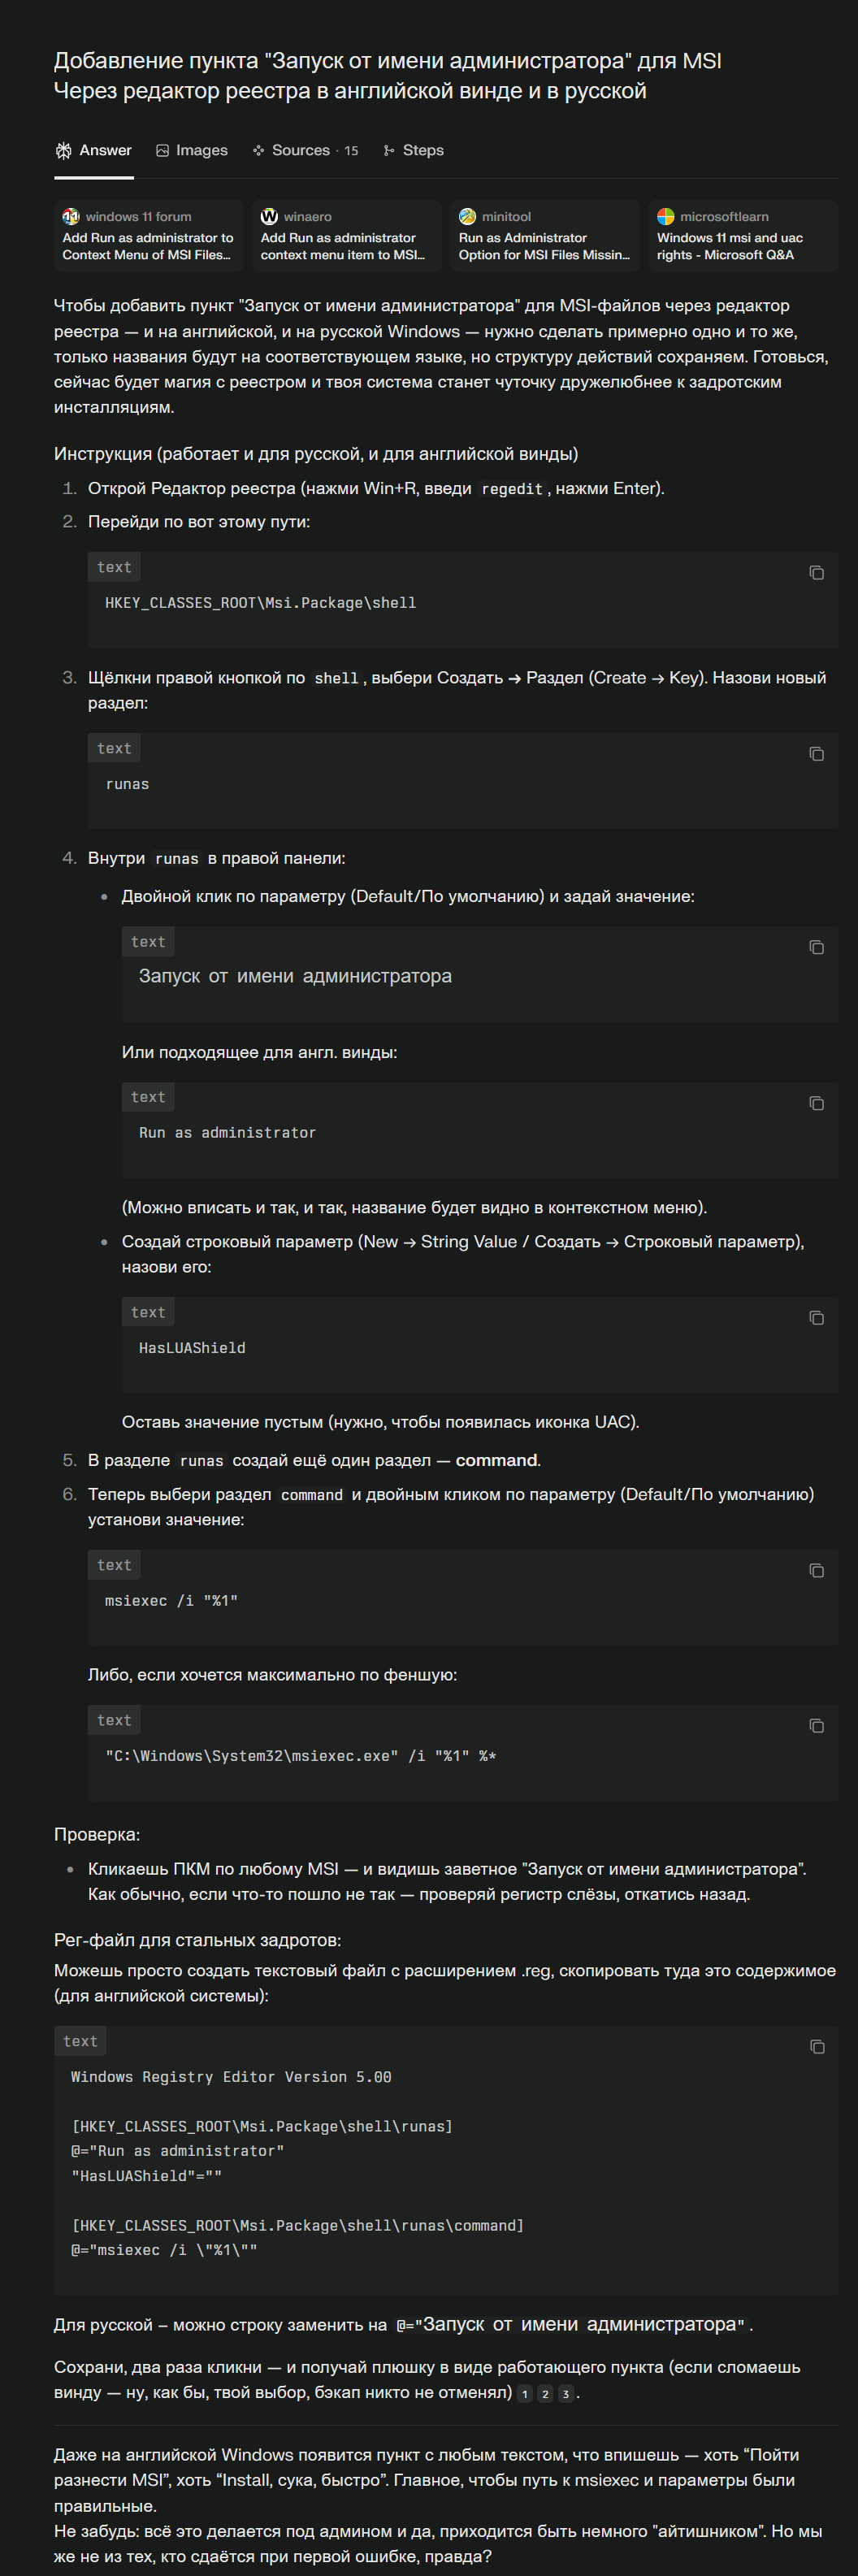Copy the HKEY_CLASSES_ROOT\Msi.Package\shell path code block

click(816, 573)
